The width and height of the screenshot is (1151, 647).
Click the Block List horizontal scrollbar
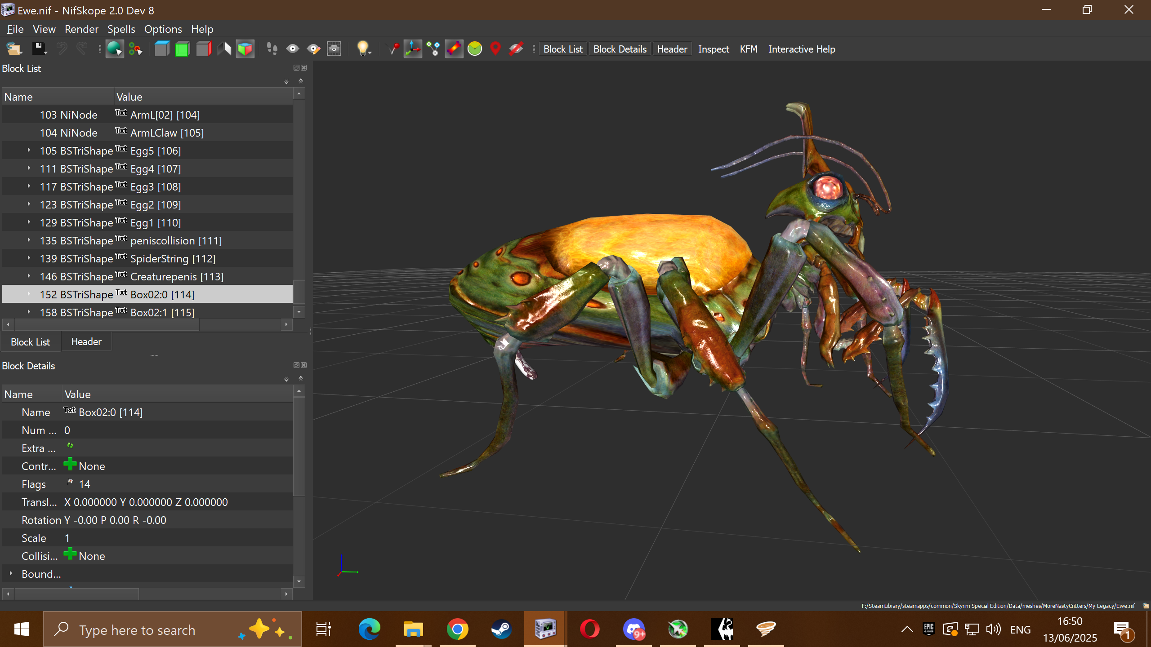108,324
